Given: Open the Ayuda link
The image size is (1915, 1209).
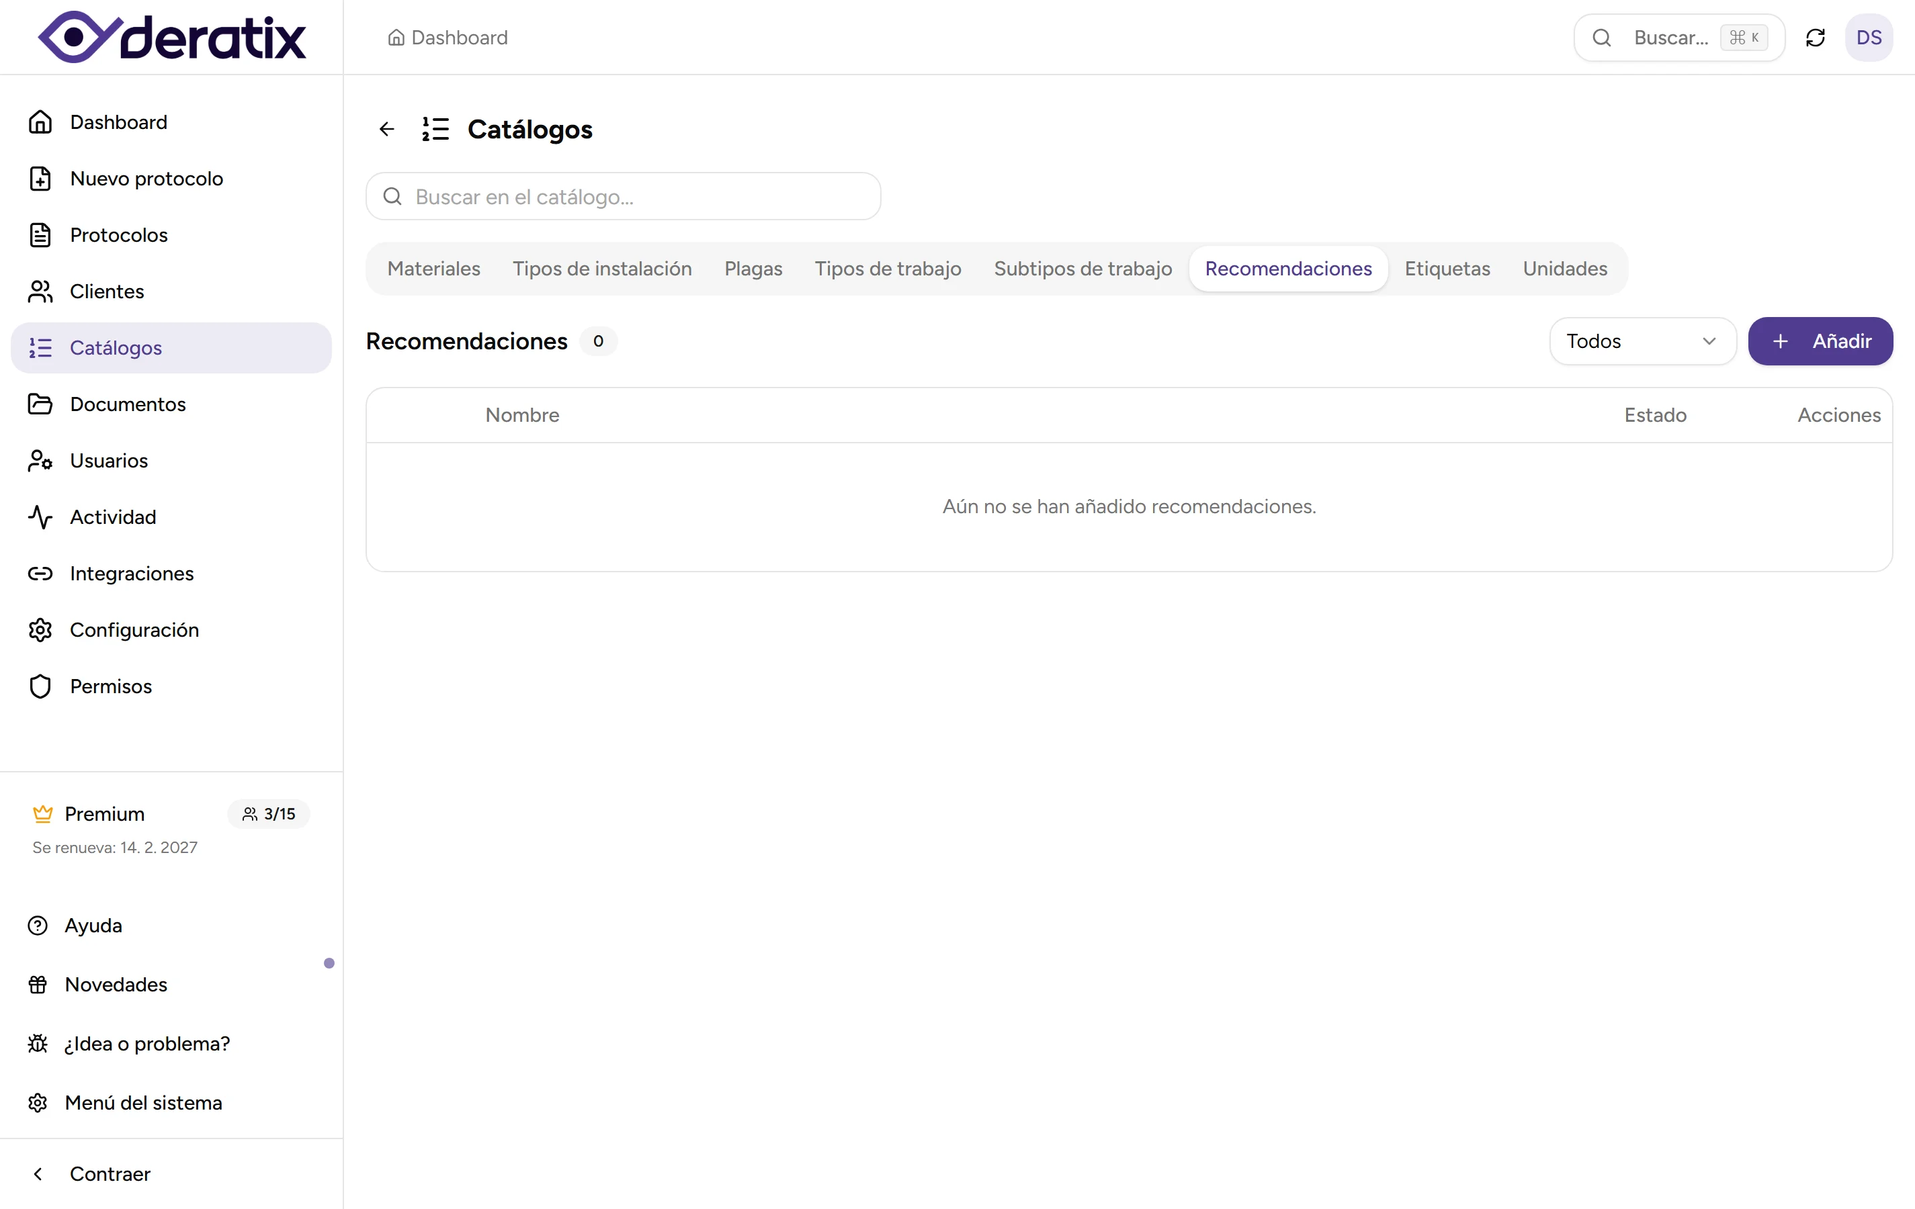Looking at the screenshot, I should 92,924.
